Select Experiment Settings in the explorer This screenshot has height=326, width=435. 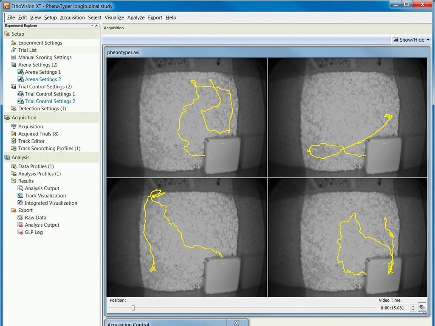[x=40, y=43]
